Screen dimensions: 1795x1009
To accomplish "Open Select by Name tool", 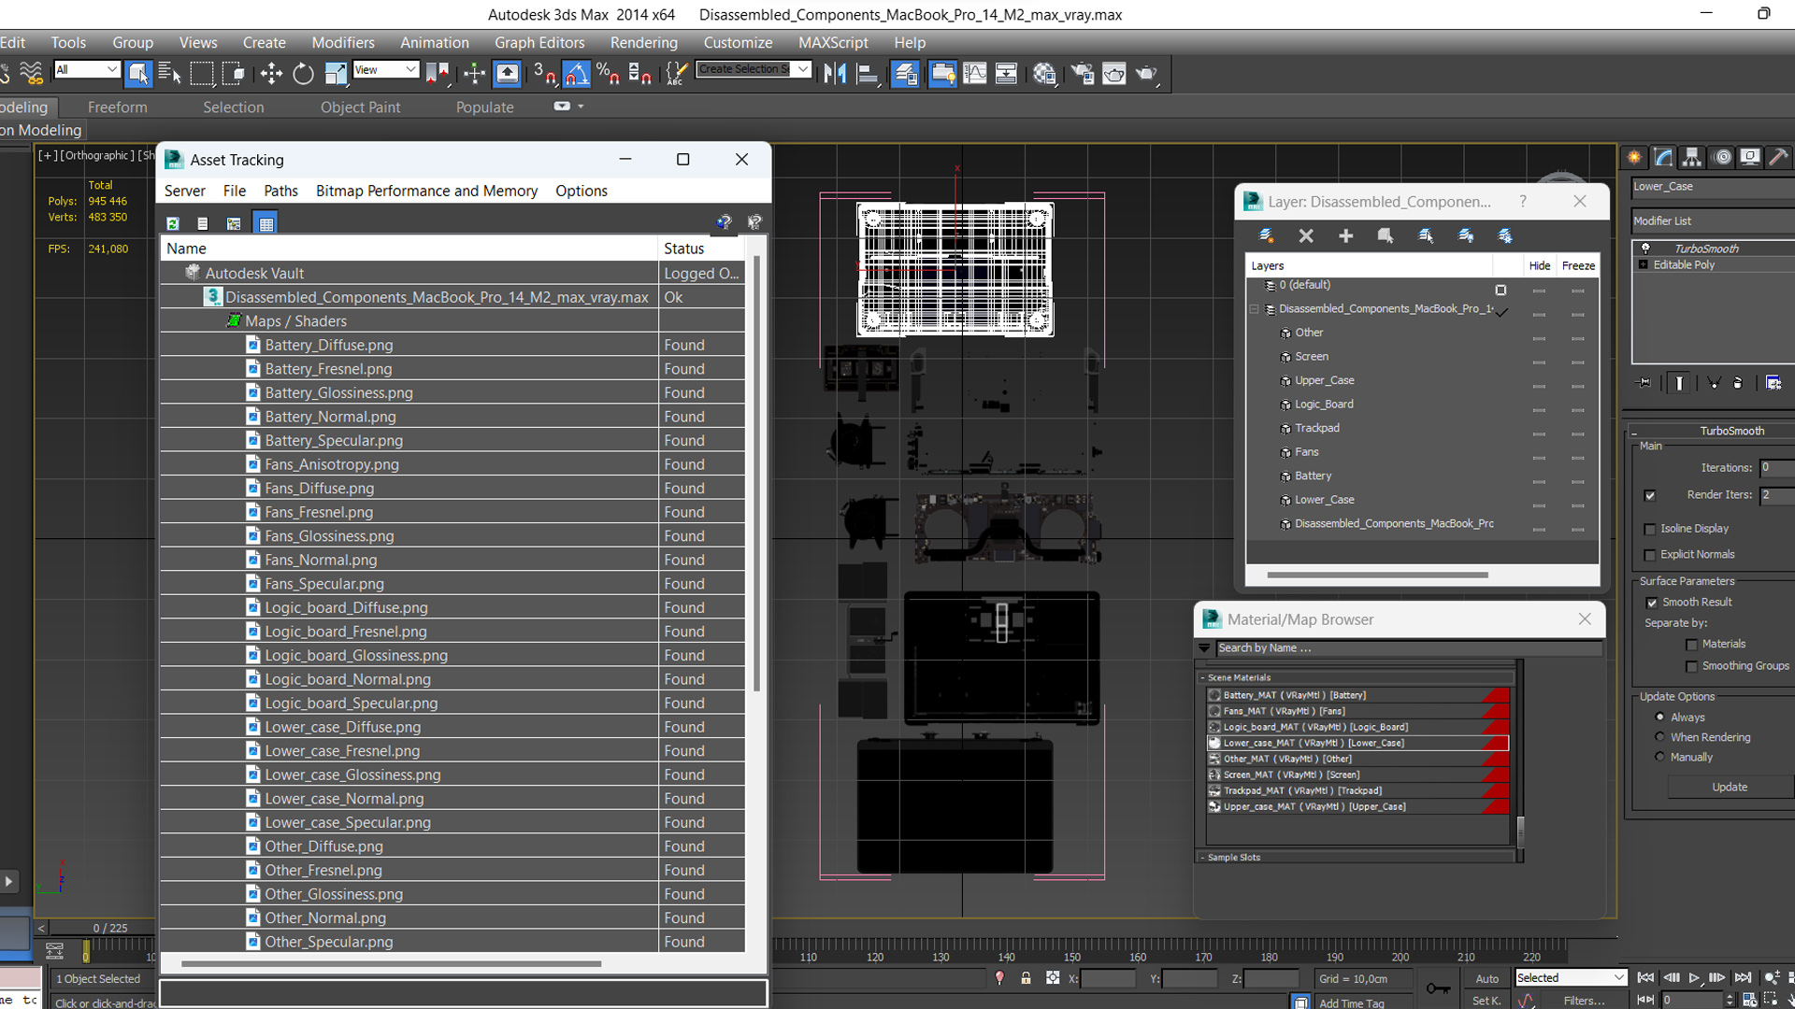I will (170, 73).
